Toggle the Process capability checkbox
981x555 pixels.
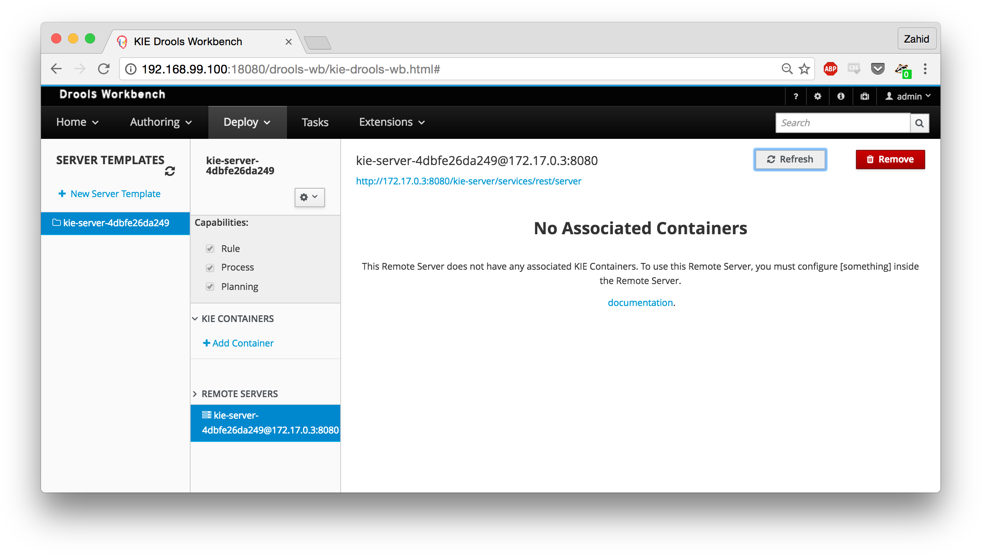210,268
